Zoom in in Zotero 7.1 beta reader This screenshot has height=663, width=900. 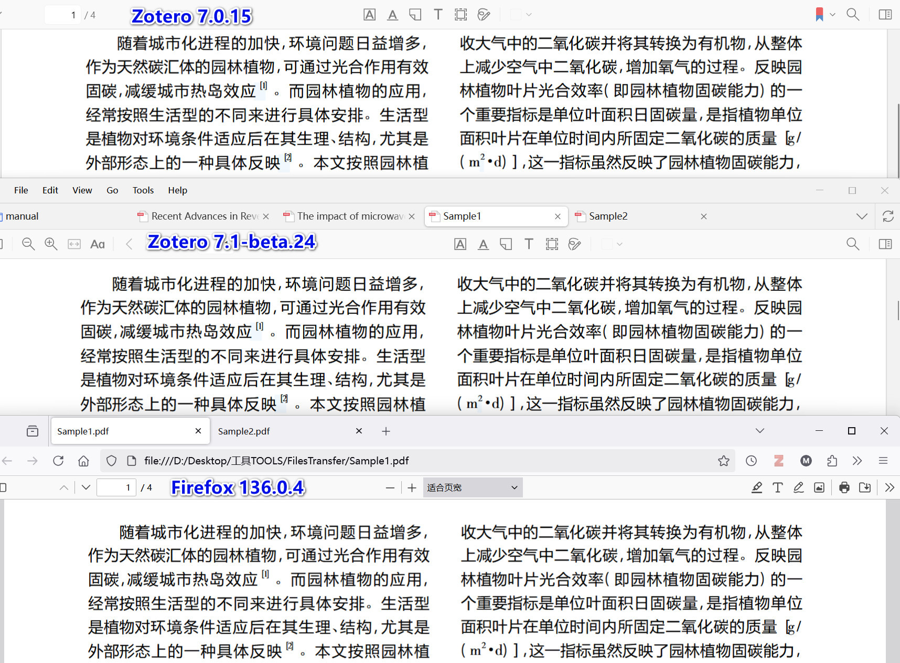[51, 244]
